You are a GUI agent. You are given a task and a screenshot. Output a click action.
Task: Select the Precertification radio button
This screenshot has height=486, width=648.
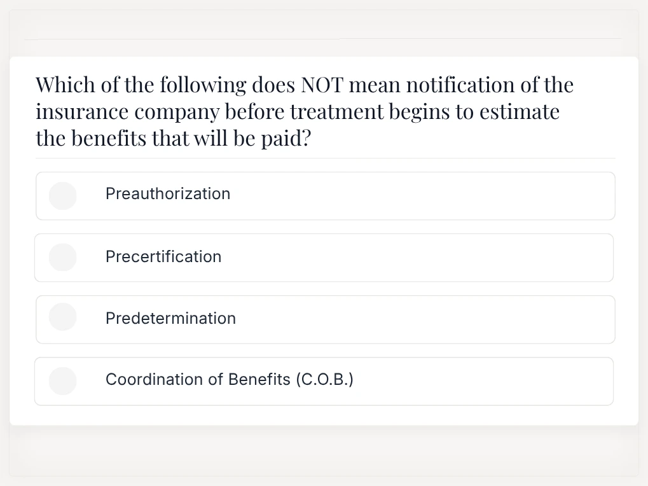(63, 258)
